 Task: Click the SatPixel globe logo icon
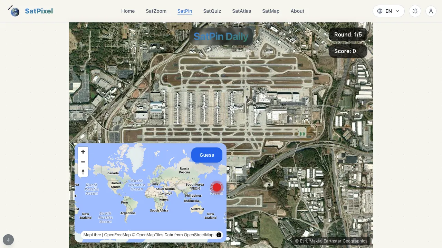[14, 11]
